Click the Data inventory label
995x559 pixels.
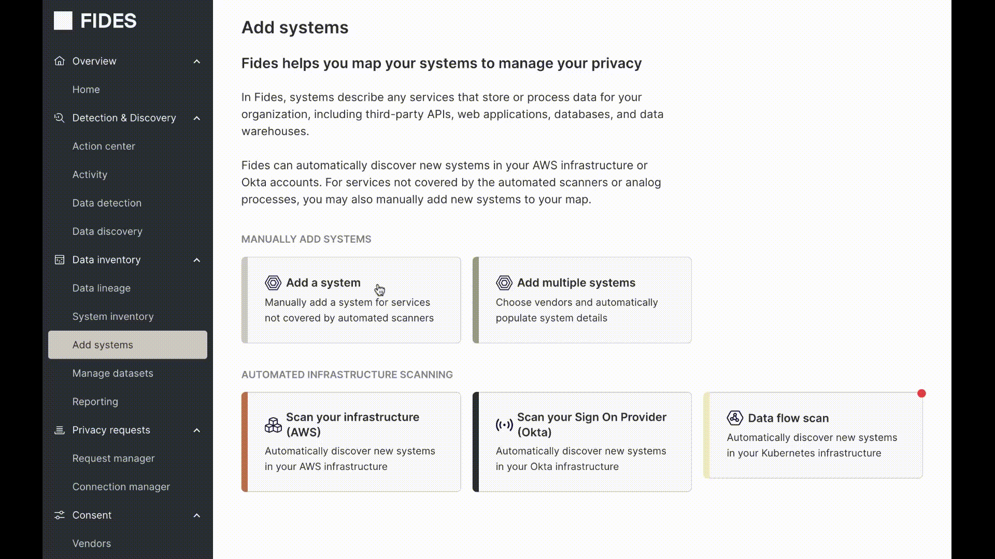click(x=106, y=260)
